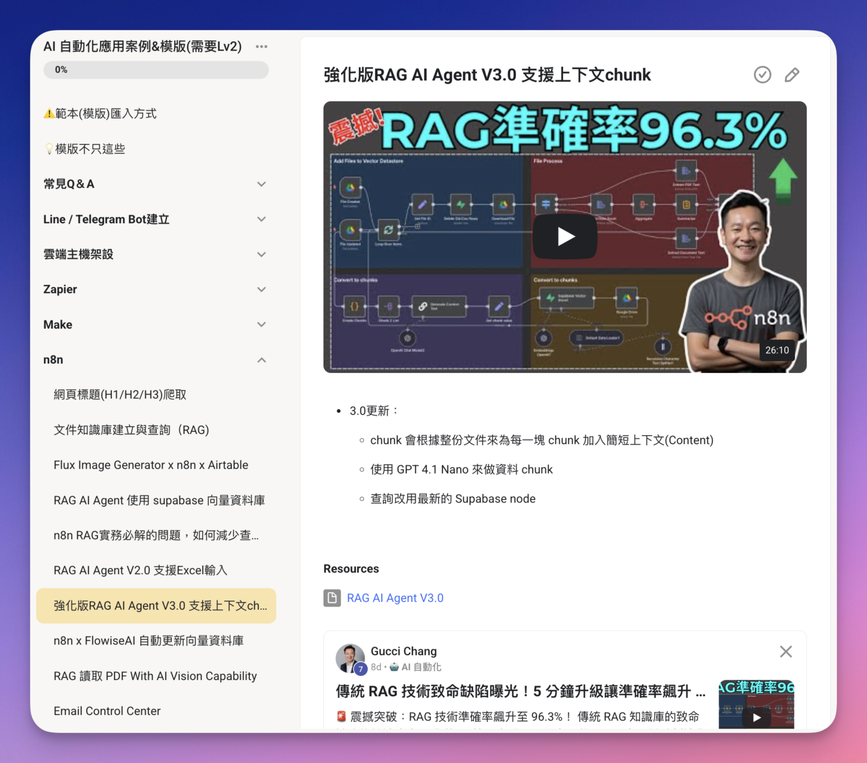The width and height of the screenshot is (867, 763).
Task: Open RAG AI Agent V2.0 支援Excel輸入
Action: coord(140,570)
